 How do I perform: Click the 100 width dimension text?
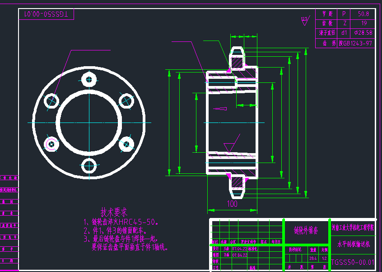[232, 204]
